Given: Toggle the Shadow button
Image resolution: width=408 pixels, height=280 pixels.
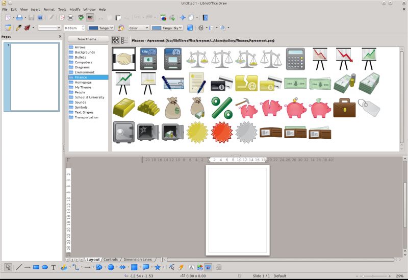Looking at the screenshot, I should point(190,28).
